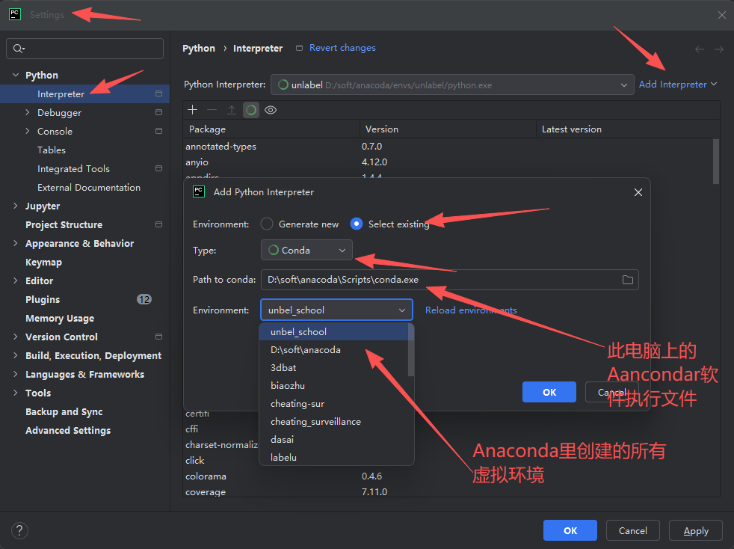
Task: Click the settings search input field
Action: pyautogui.click(x=84, y=49)
